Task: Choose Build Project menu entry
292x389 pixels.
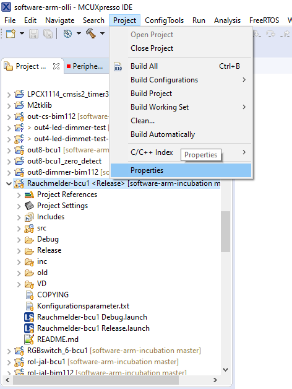Action: pos(181,94)
